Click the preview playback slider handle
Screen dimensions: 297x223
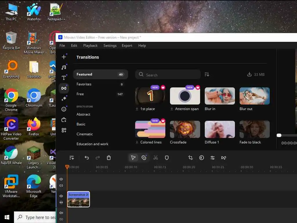tap(279, 135)
